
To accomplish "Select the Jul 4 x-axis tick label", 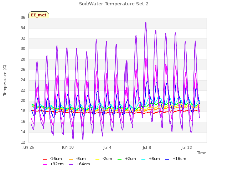I will [x=107, y=147].
